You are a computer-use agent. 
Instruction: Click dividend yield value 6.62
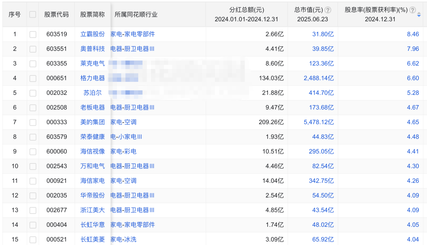pos(413,63)
